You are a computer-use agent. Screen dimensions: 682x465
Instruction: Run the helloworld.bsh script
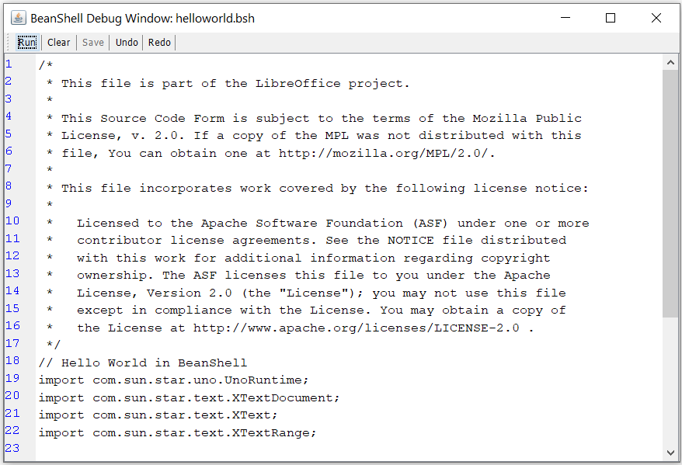[x=26, y=42]
